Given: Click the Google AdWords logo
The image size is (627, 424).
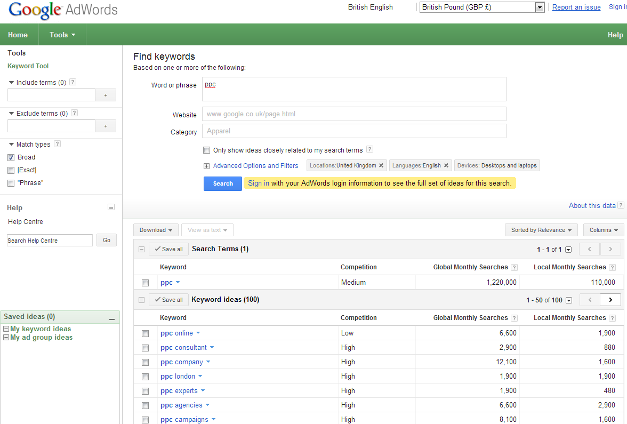Looking at the screenshot, I should click(63, 10).
